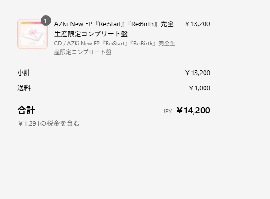Click the ¥1,291の税金を含む tax note
270x199 pixels.
49,123
